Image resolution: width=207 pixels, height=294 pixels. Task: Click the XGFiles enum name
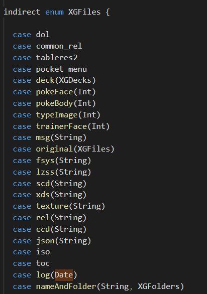[84, 12]
